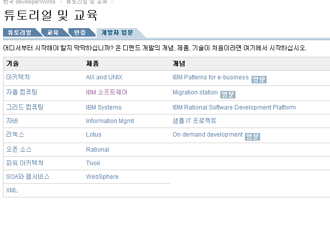Visit the 리눅스 link
Image resolution: width=330 pixels, height=226 pixels.
click(x=15, y=135)
